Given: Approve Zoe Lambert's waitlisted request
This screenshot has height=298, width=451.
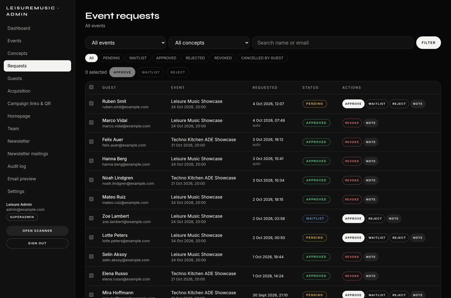Looking at the screenshot, I should coord(353,219).
